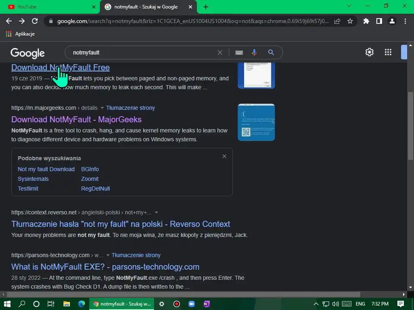The width and height of the screenshot is (414, 310).
Task: Open screen recorder taskbar icon
Action: point(177,304)
